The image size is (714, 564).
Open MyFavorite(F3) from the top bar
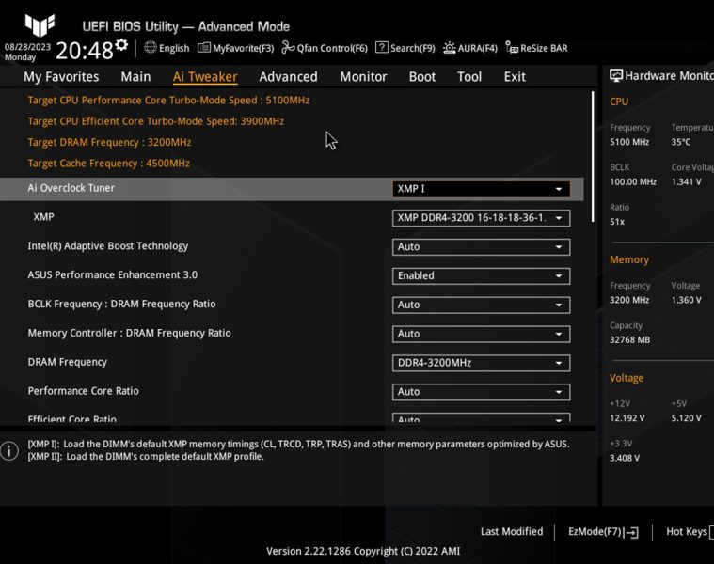coord(236,48)
